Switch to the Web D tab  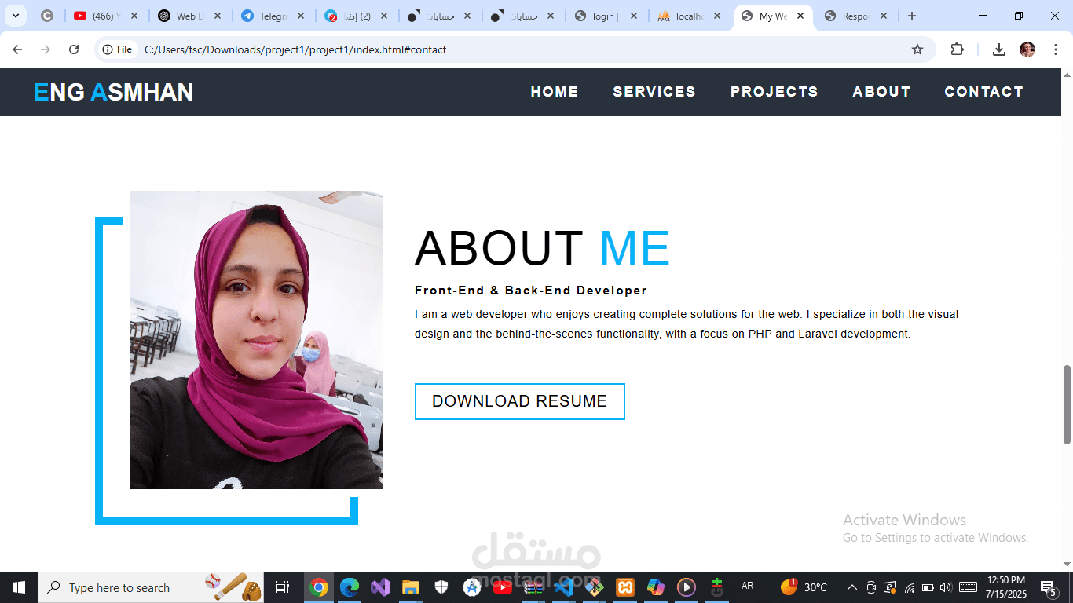tap(189, 16)
